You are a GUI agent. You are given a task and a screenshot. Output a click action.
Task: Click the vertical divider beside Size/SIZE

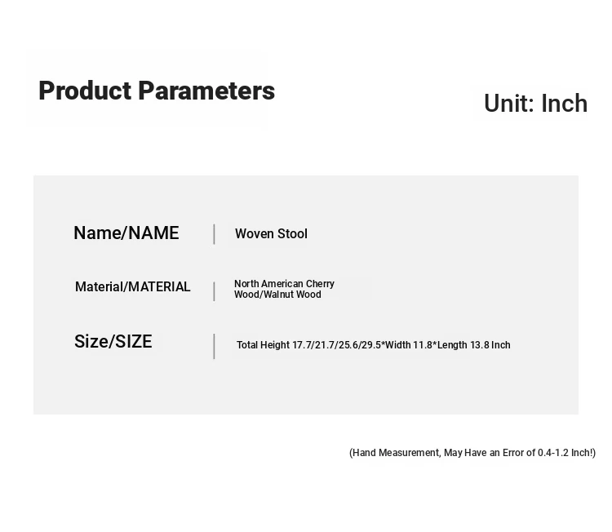point(214,346)
